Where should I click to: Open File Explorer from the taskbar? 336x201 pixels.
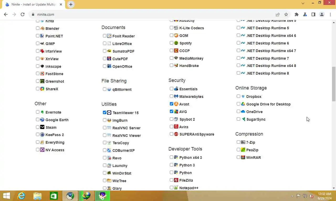coord(38,196)
